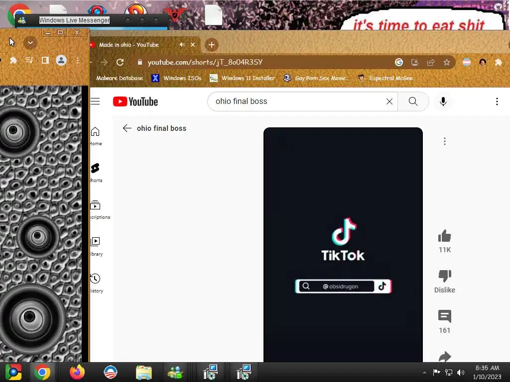The image size is (510, 382).
Task: Open the browser profile avatar
Action: [483, 62]
